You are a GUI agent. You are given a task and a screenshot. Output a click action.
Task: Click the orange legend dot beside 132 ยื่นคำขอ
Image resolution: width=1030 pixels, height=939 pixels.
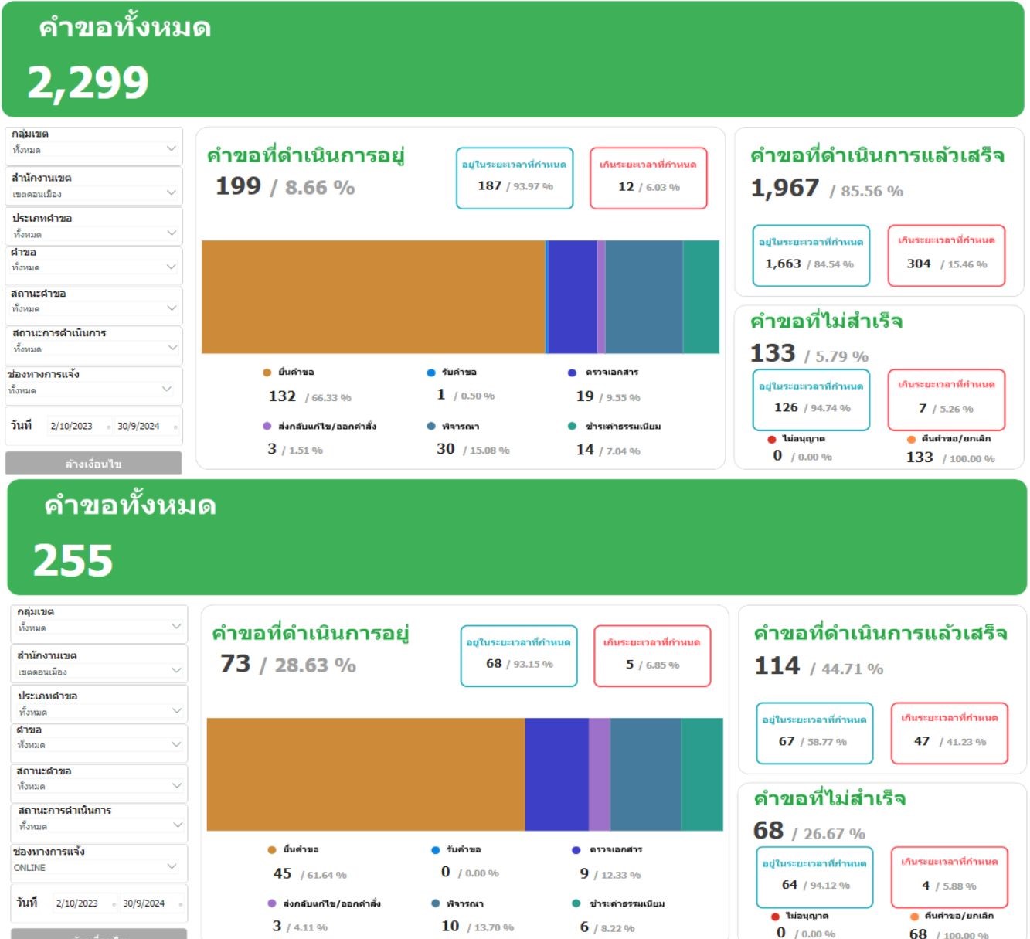267,373
